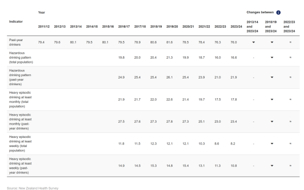
Task: Click Hazardous drinking total population decrease arrow
Action: [x=272, y=58]
